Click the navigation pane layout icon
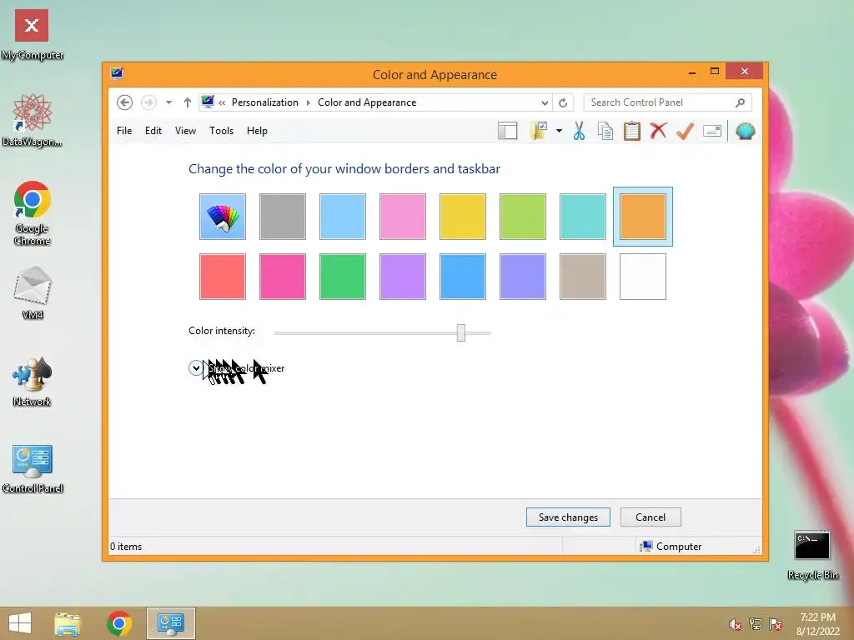 click(x=507, y=131)
